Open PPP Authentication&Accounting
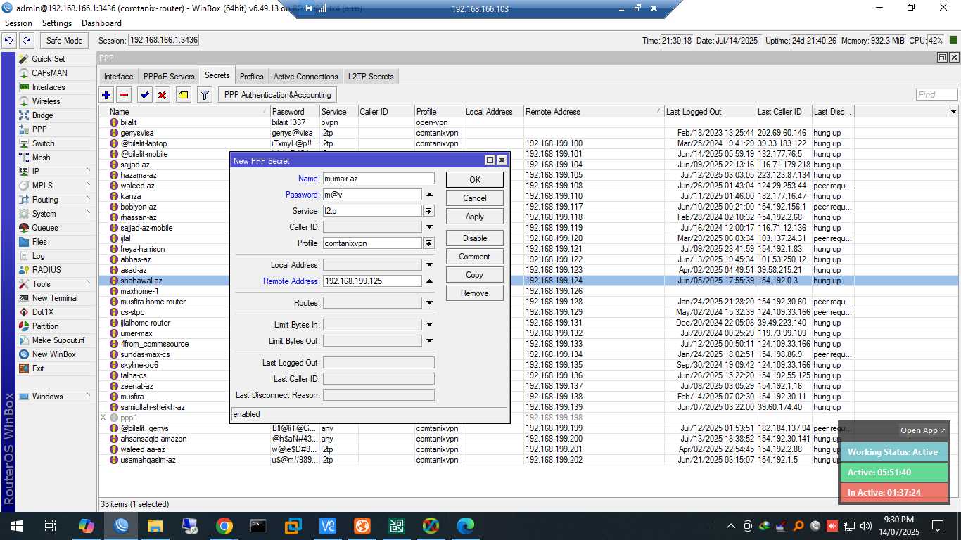 [277, 95]
